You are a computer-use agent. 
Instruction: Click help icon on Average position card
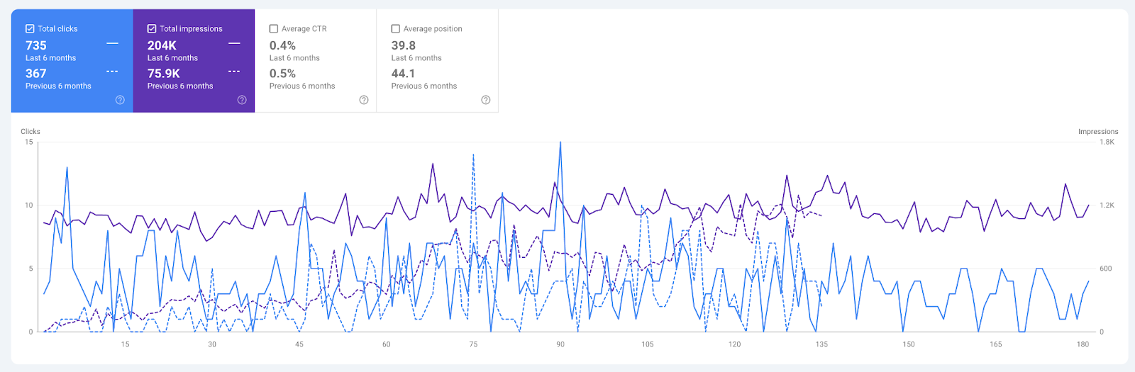(x=486, y=100)
